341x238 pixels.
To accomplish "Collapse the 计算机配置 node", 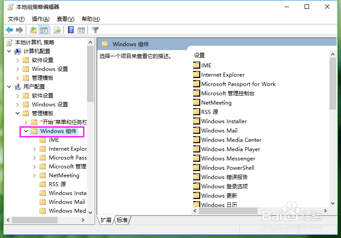I will [x=9, y=51].
